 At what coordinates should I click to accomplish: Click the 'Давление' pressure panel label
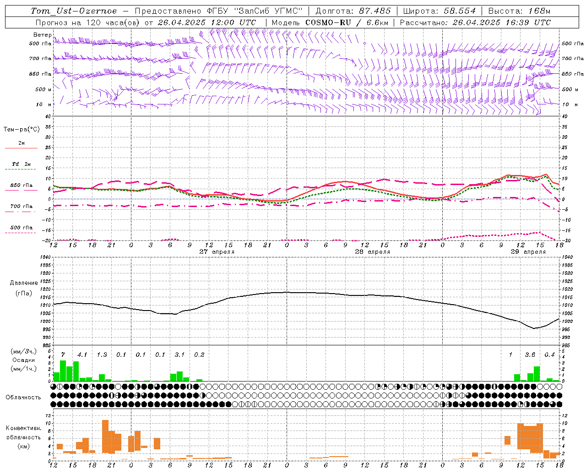tap(24, 283)
